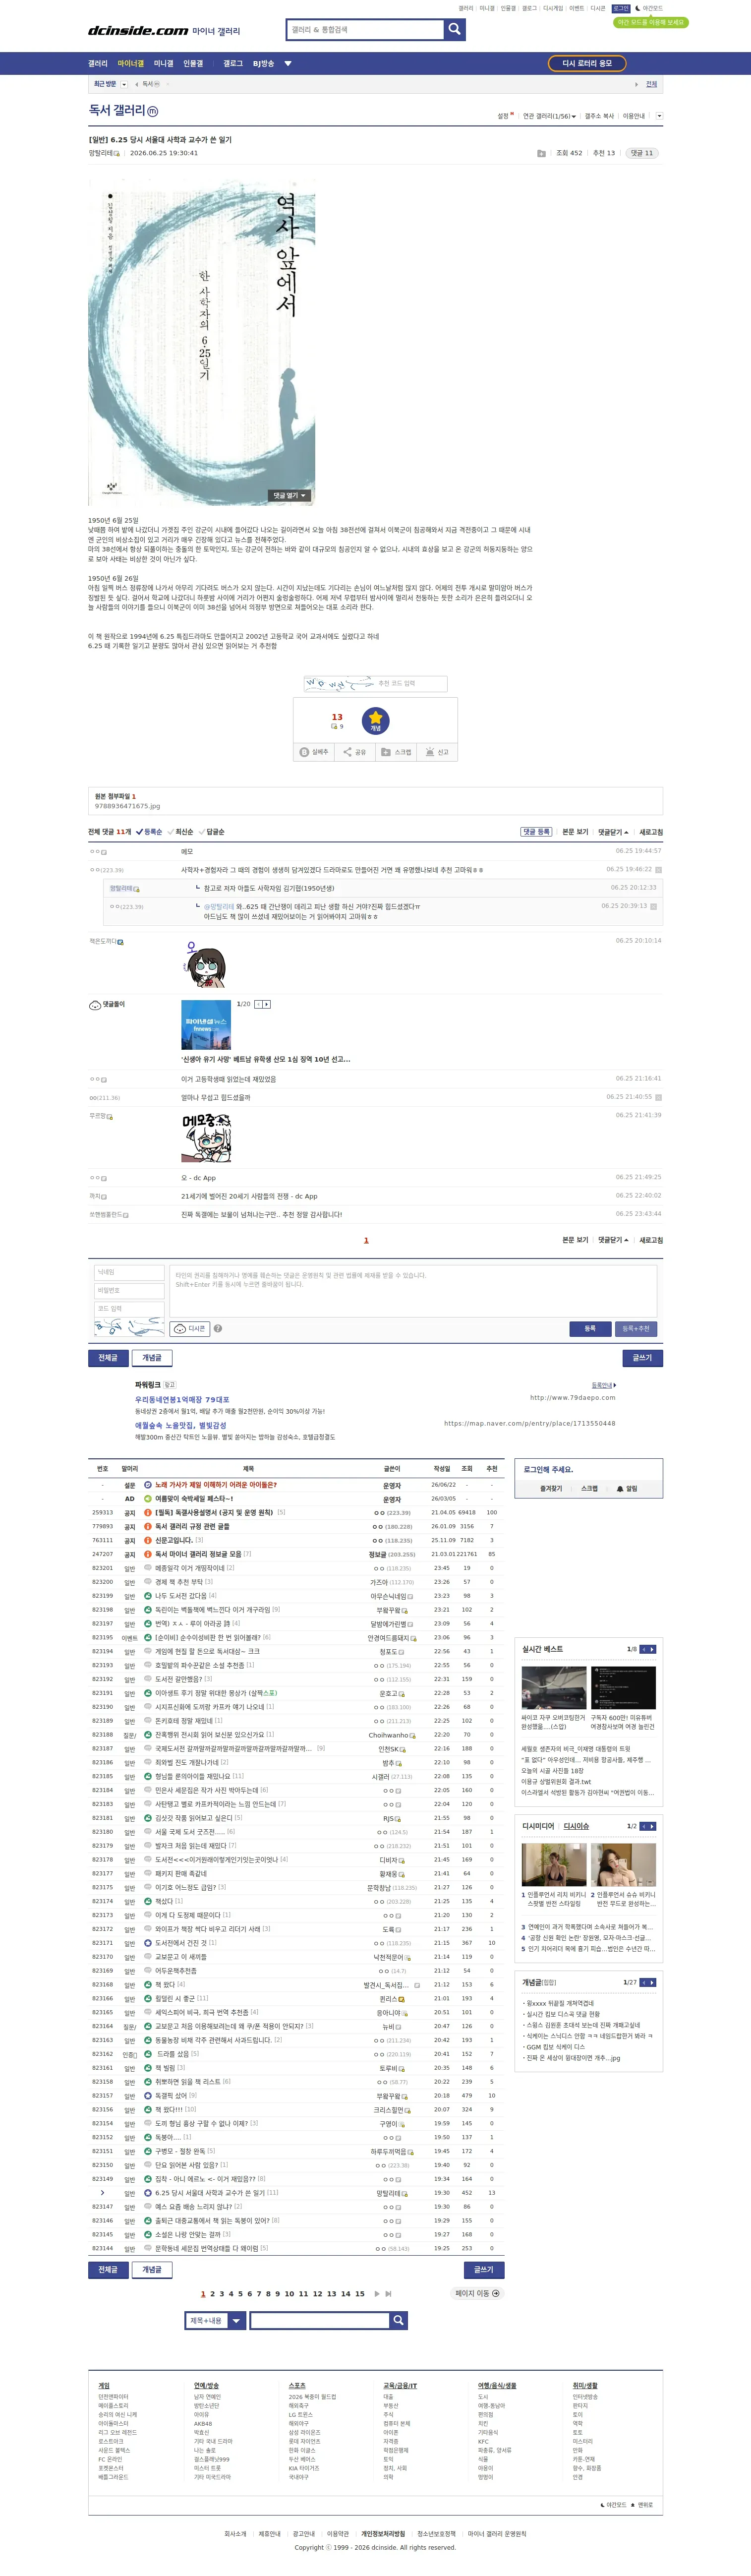751x2576 pixels.
Task: Click the 새로고침 link above the comments
Action: pyautogui.click(x=651, y=832)
